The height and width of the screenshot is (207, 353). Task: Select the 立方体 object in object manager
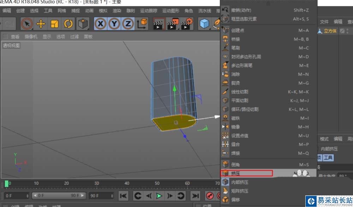pyautogui.click(x=330, y=31)
